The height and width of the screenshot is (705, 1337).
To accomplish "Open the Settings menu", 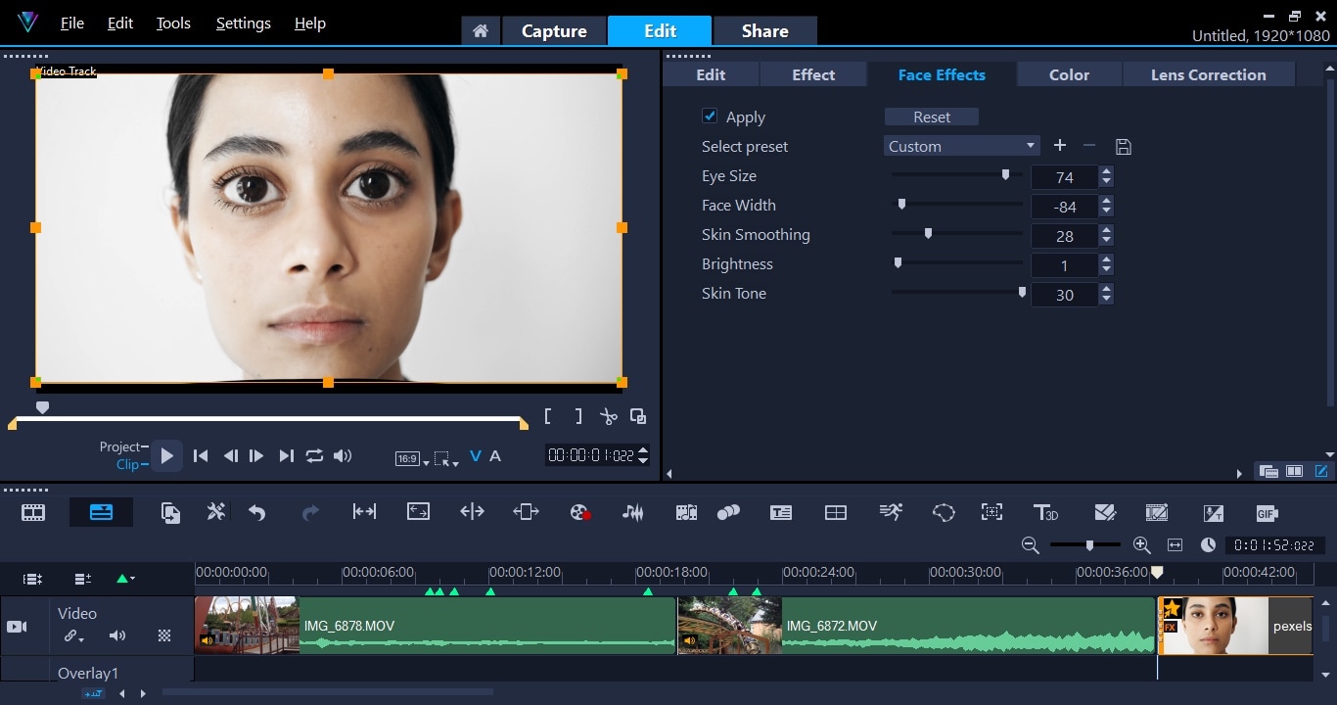I will 242,23.
